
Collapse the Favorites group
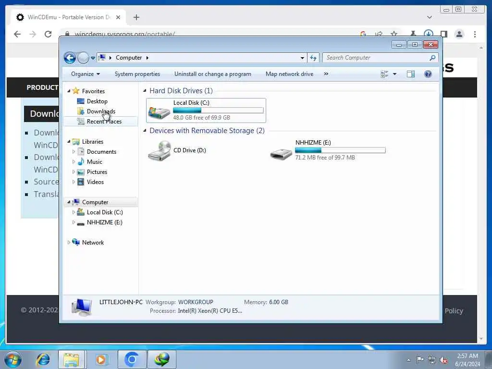[x=69, y=91]
